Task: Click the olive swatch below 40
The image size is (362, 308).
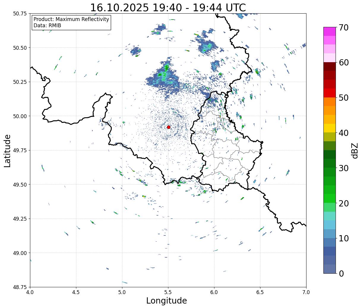Action: click(330, 137)
